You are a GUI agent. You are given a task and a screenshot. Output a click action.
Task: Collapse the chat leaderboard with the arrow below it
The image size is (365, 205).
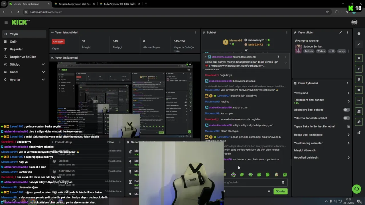[x=246, y=50]
